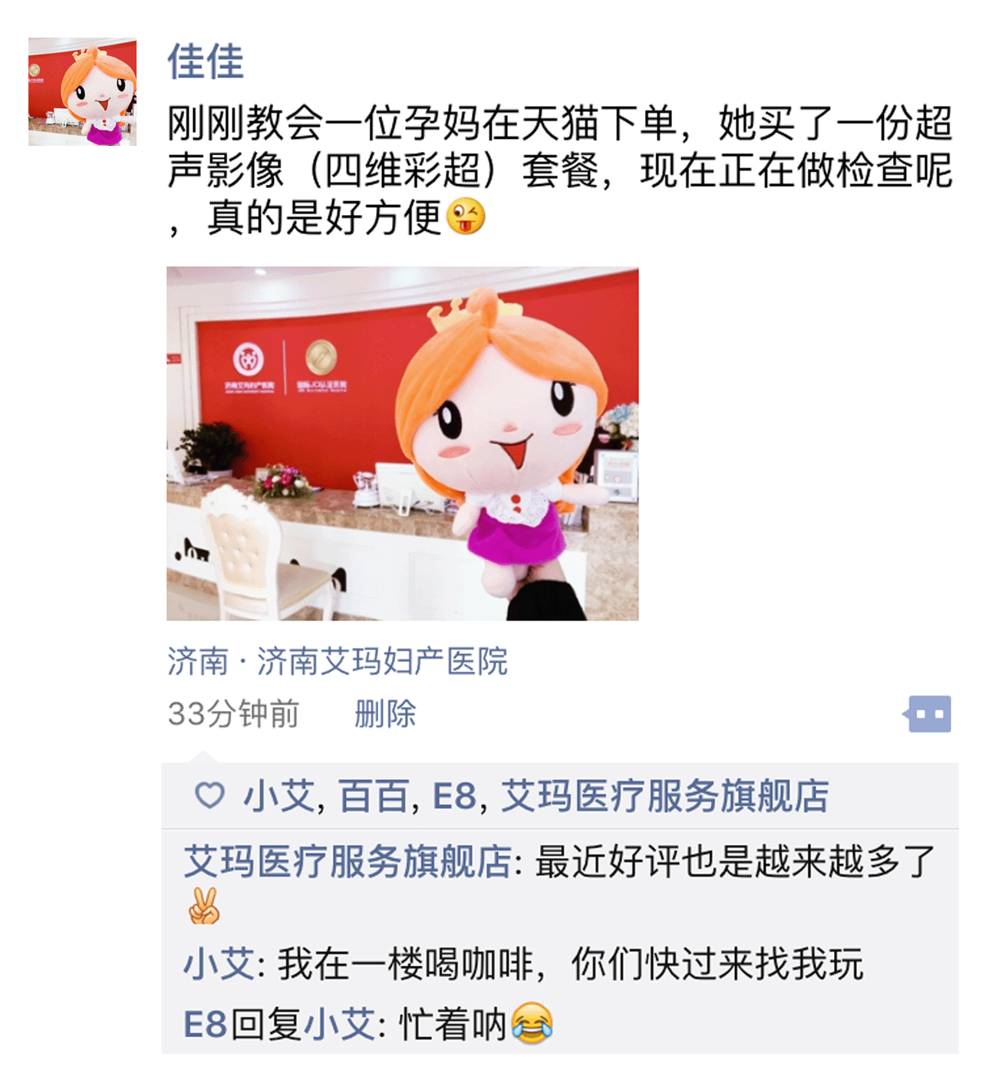Tap the 33分钟前 timestamp
This screenshot has width=982, height=1090.
(x=233, y=714)
